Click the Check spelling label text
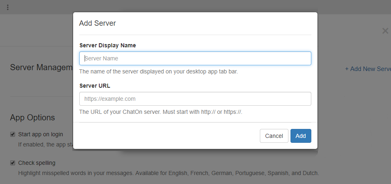The image size is (391, 184). click(x=37, y=163)
